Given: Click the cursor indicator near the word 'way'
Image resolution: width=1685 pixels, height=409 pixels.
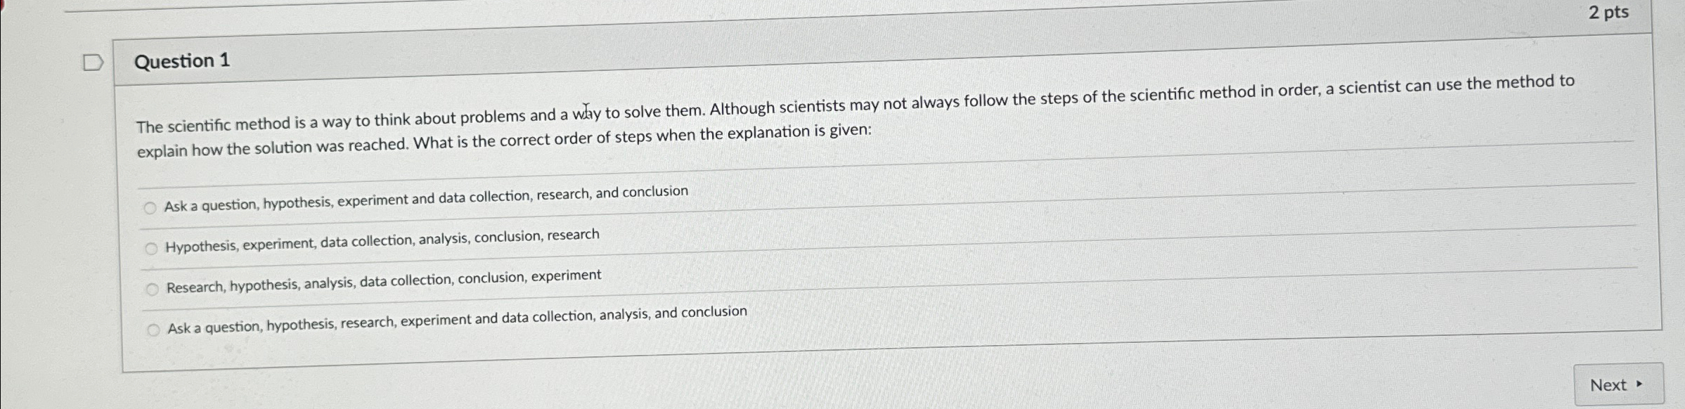Looking at the screenshot, I should (x=586, y=110).
